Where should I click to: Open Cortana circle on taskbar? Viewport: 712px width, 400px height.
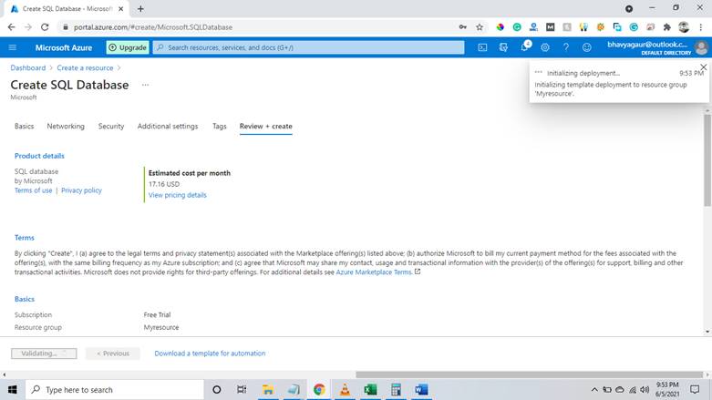click(217, 390)
